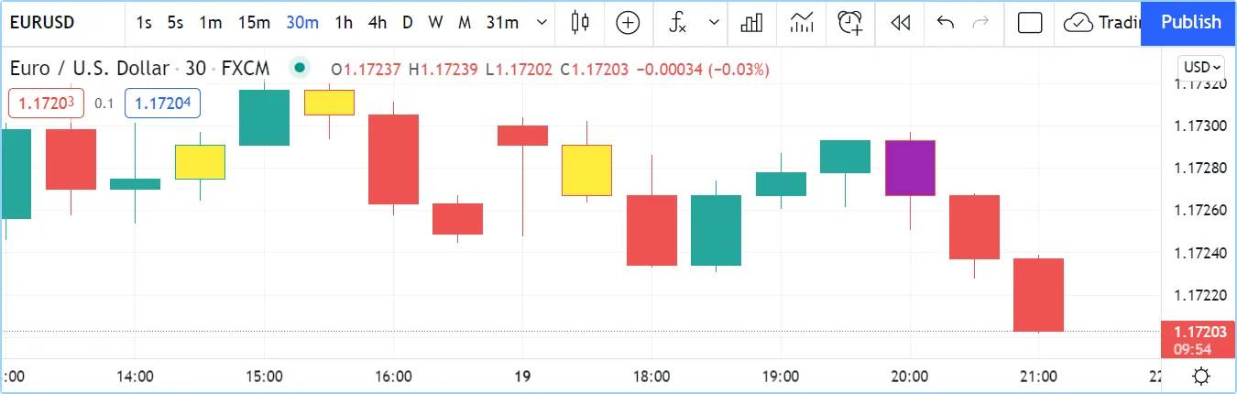This screenshot has height=394, width=1237.
Task: Click the blue Publish button
Action: pyautogui.click(x=1190, y=23)
